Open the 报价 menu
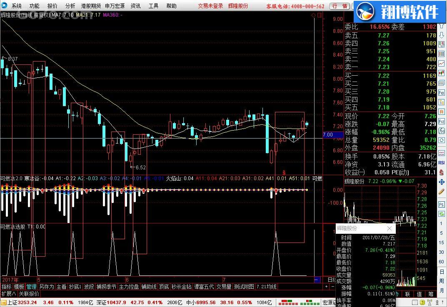The height and width of the screenshot is (307, 447). point(52,6)
